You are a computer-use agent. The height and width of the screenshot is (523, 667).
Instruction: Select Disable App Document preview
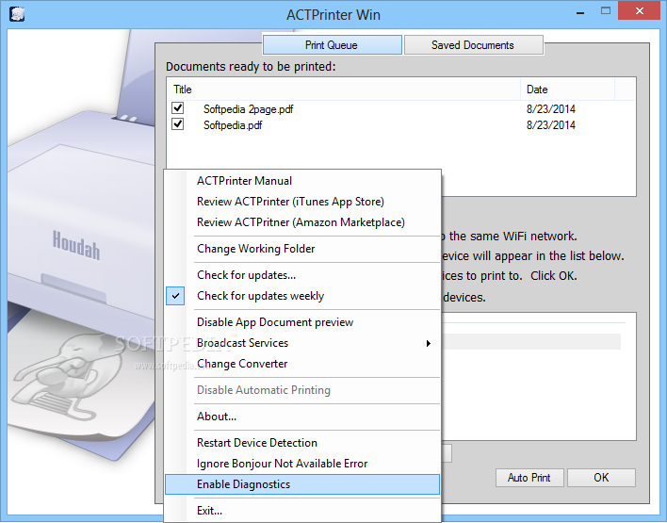(x=302, y=322)
